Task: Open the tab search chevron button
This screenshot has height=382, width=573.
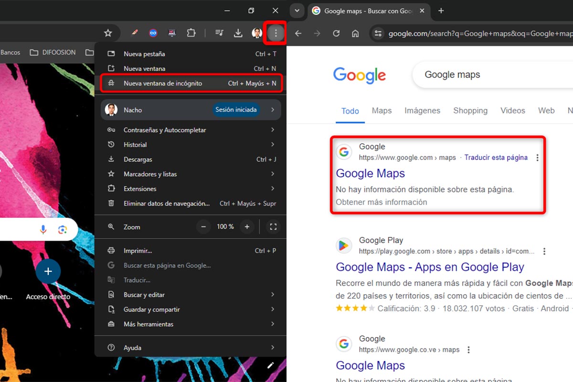Action: [297, 11]
